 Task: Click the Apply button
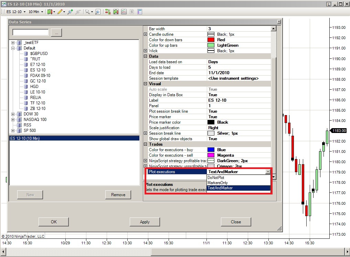[145, 222]
